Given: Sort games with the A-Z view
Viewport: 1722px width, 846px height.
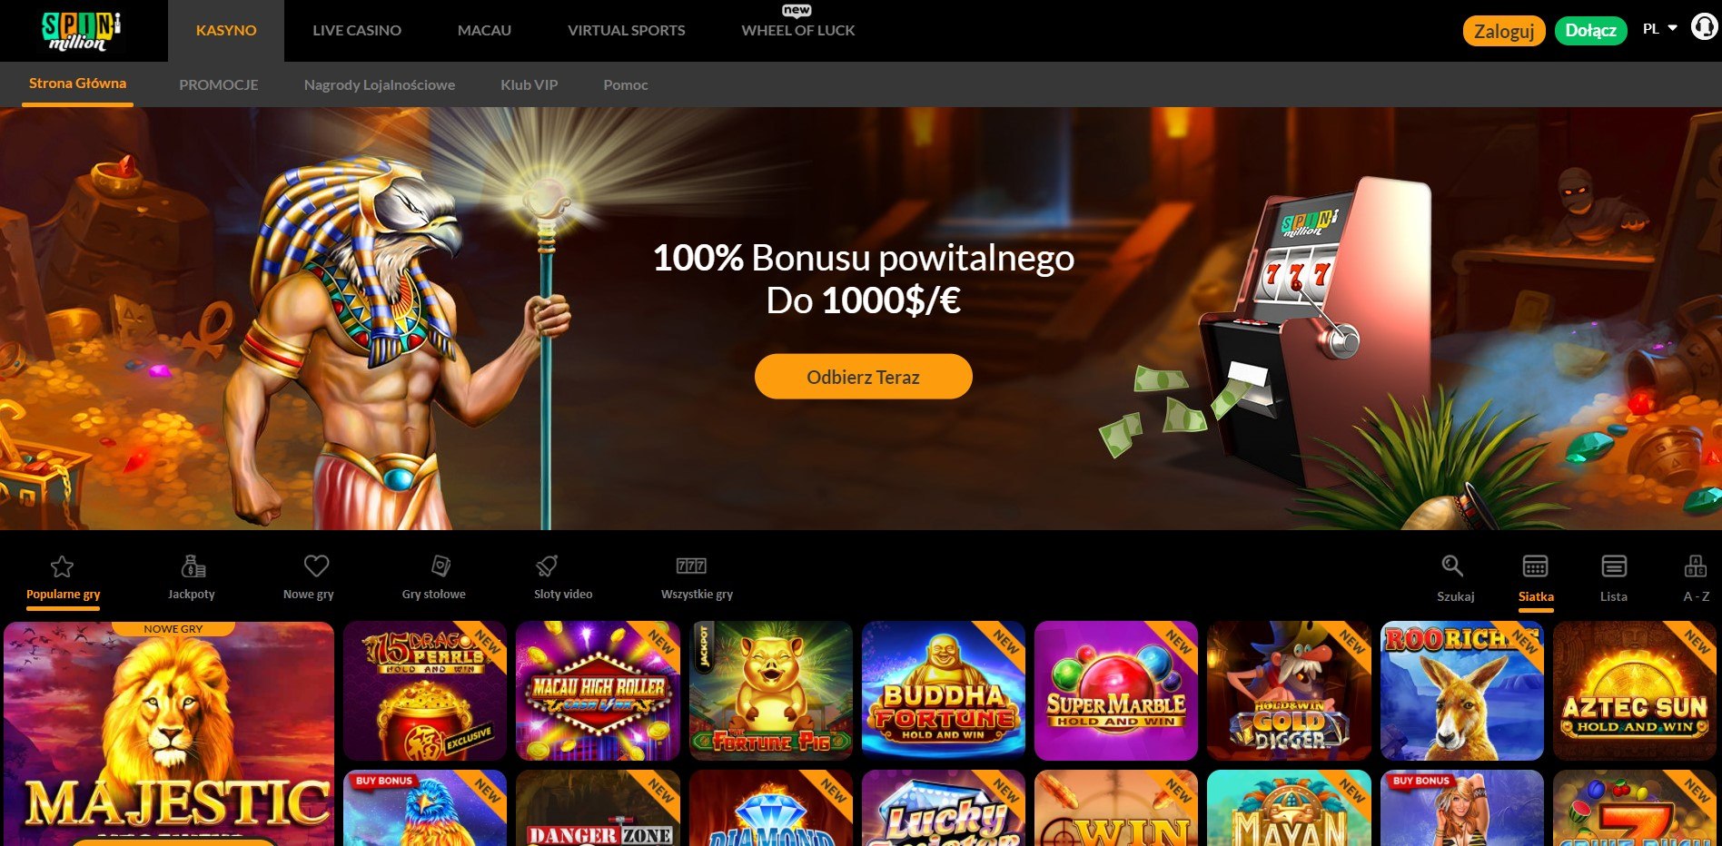Looking at the screenshot, I should pyautogui.click(x=1695, y=566).
